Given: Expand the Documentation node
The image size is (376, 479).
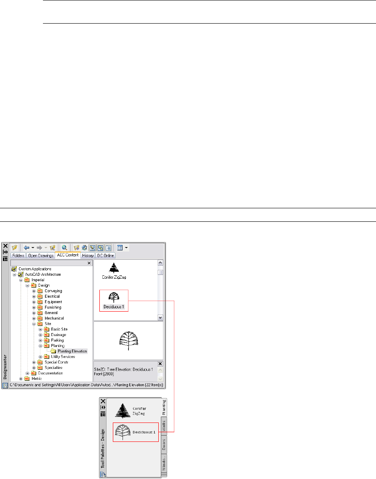Looking at the screenshot, I should (27, 373).
